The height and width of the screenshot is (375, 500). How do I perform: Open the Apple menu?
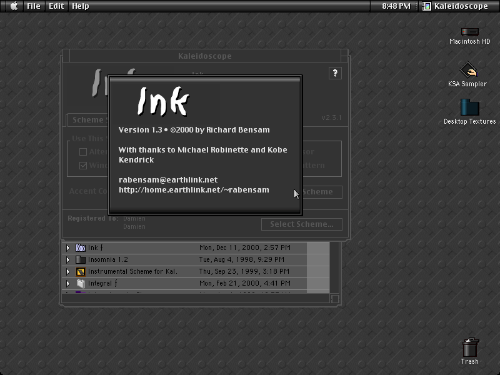[14, 6]
